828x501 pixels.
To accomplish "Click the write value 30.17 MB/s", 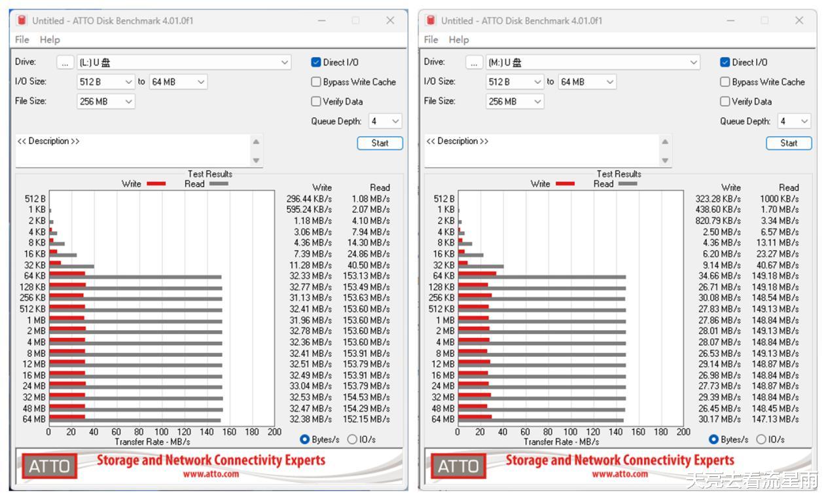I will pyautogui.click(x=720, y=419).
